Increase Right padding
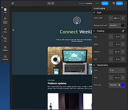Viewport: 128px width, 110px height. tap(123, 44)
